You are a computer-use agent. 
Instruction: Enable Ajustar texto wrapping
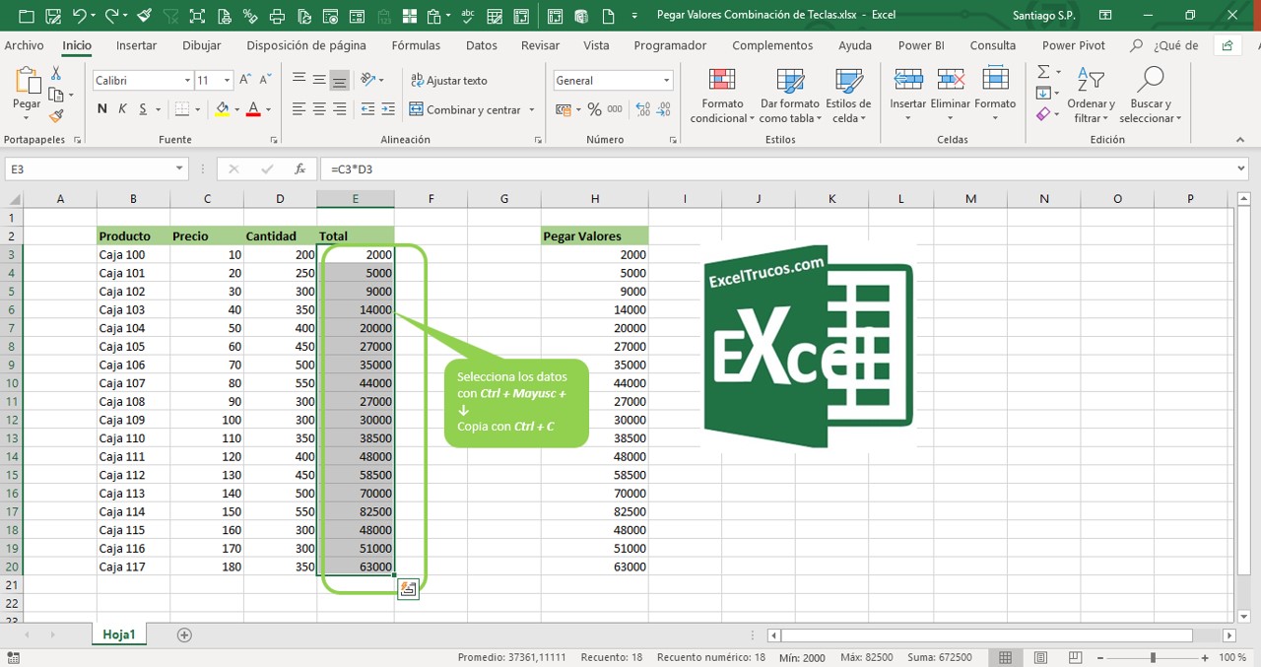[x=446, y=80]
